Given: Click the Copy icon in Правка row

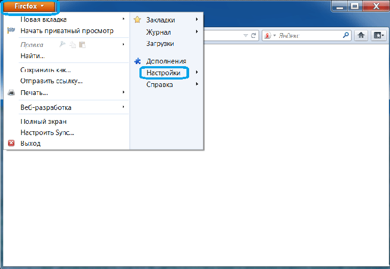Looking at the screenshot, I should [x=73, y=44].
